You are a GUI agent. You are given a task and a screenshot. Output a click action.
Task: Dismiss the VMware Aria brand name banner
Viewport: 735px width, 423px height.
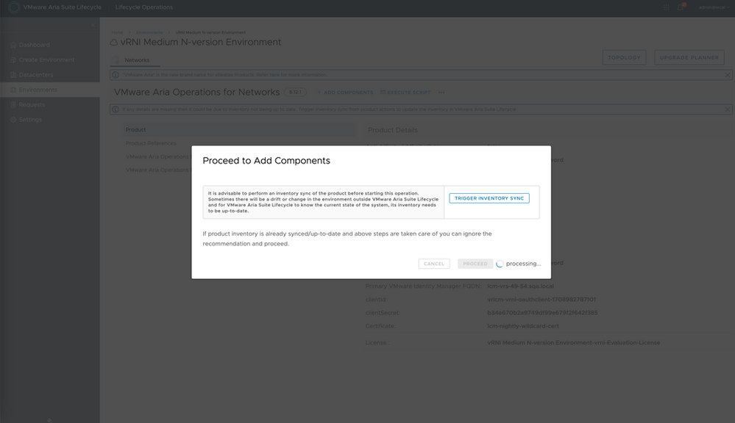[728, 75]
